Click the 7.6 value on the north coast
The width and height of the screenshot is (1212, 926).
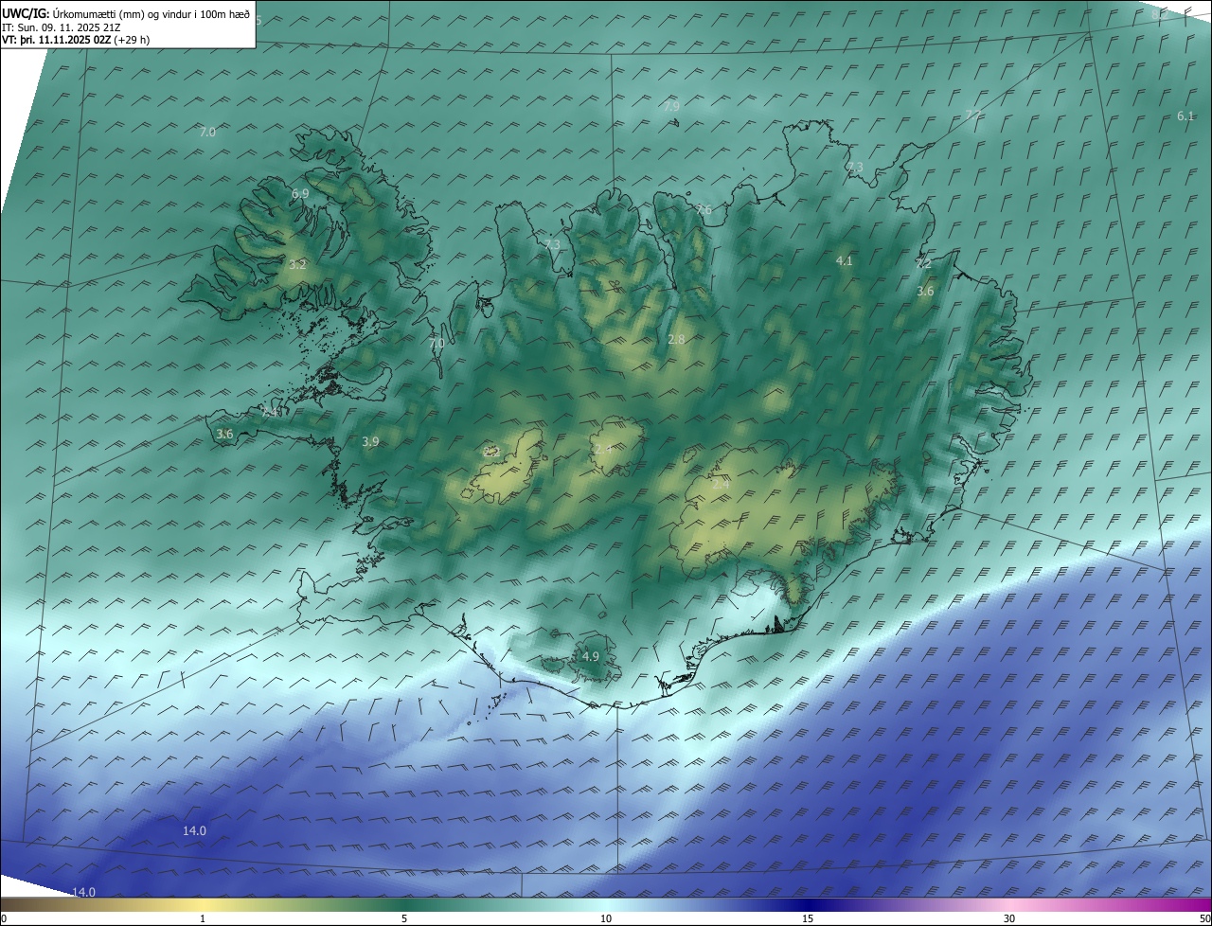703,210
